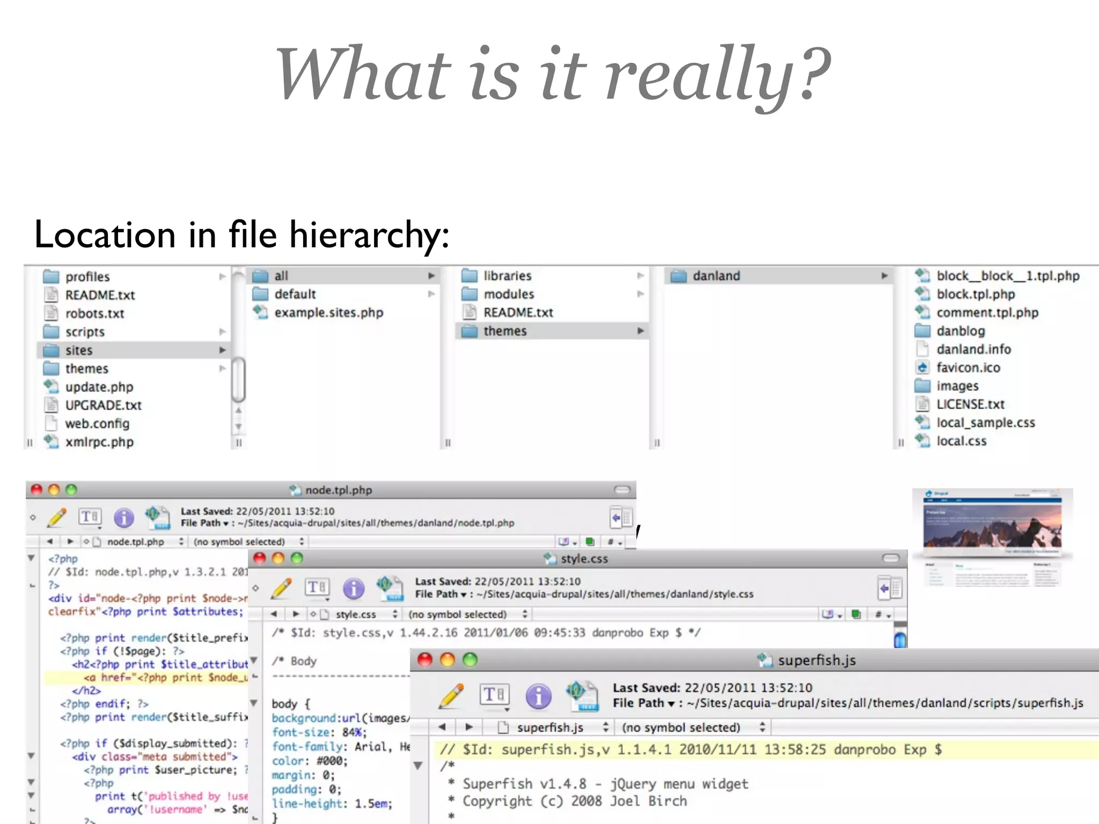Click the pencil icon in the node.tpl.php window
This screenshot has height=824, width=1099.
(x=57, y=518)
